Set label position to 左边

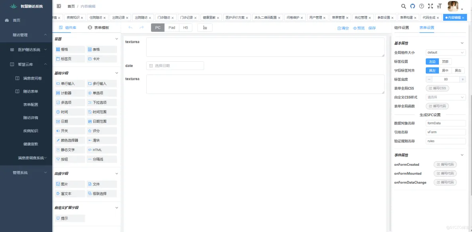pyautogui.click(x=432, y=61)
